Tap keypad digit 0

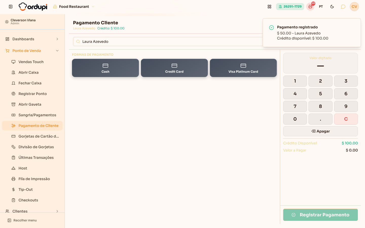295,119
